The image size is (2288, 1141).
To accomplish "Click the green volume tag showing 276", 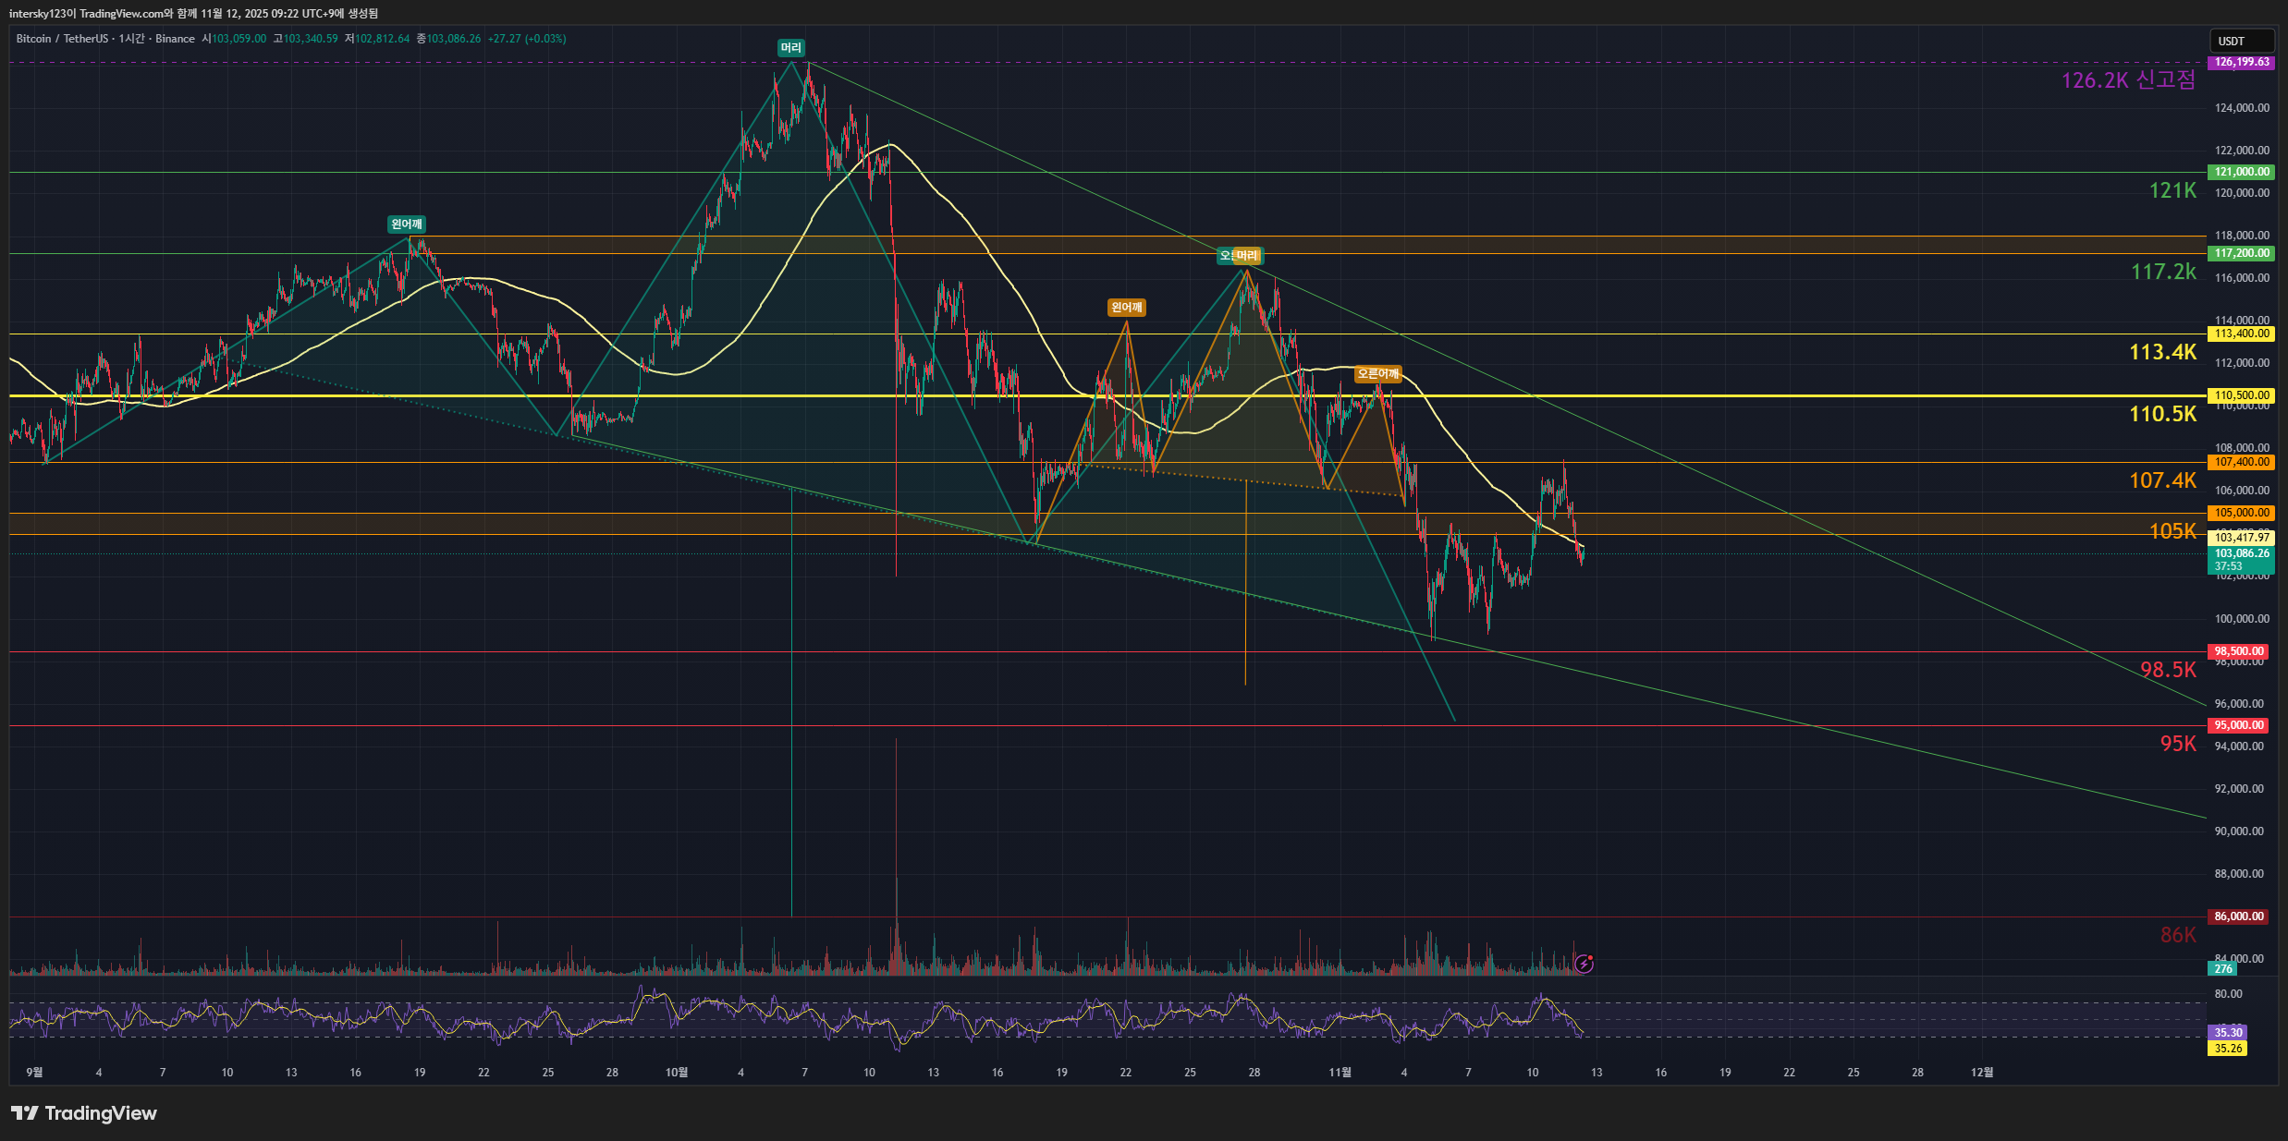I will click(x=2223, y=969).
